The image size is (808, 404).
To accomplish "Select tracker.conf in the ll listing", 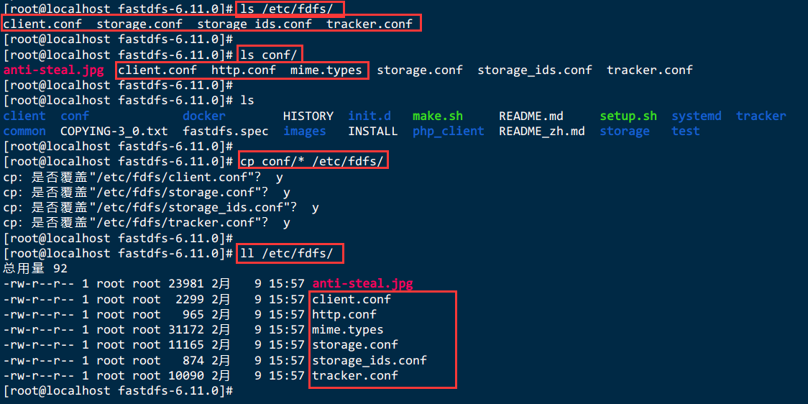I will [355, 375].
